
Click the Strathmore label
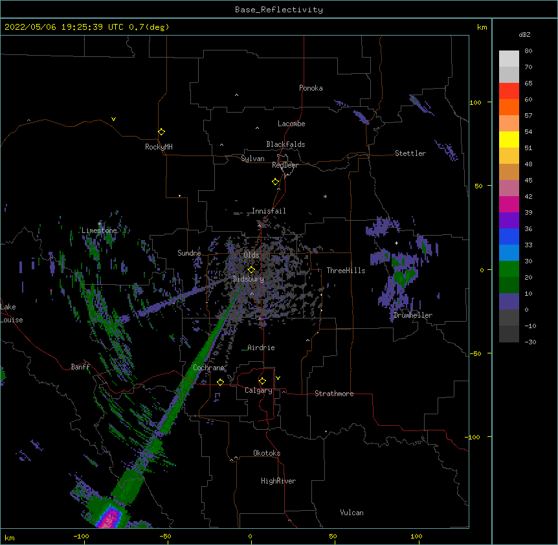pos(334,394)
